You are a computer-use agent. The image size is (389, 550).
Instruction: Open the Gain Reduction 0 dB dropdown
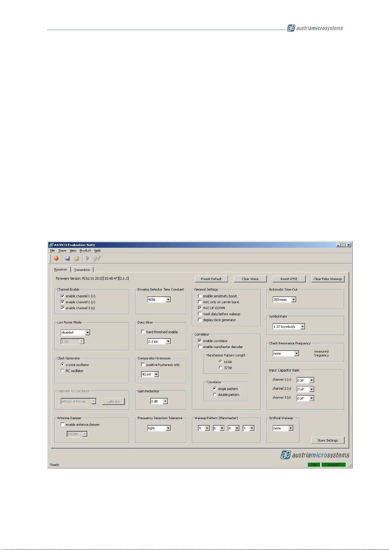coord(159,401)
